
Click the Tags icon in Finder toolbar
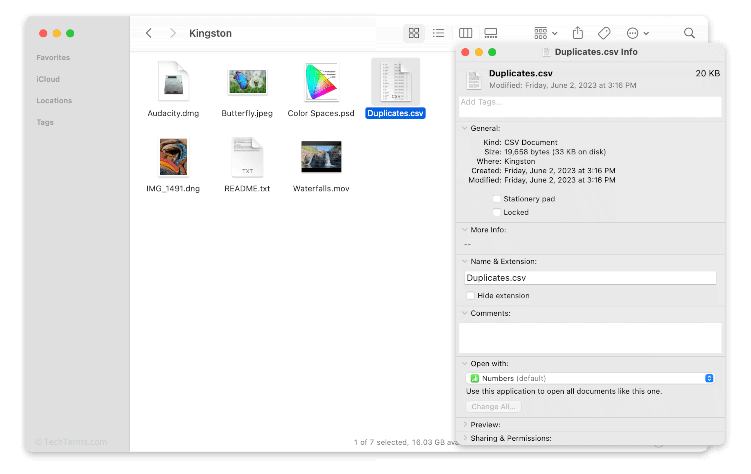tap(604, 33)
